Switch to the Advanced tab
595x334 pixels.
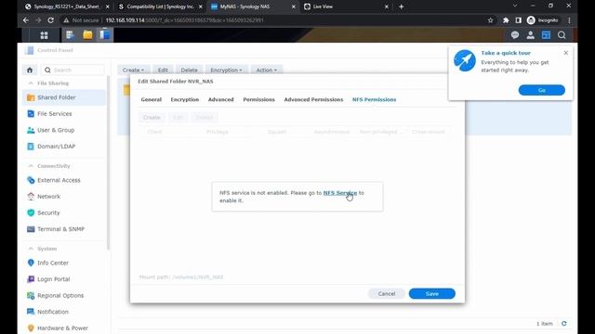tap(221, 99)
